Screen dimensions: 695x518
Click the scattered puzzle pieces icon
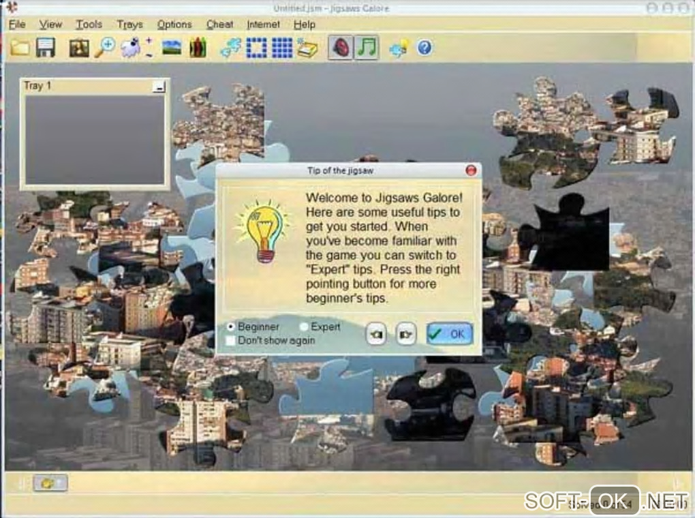pyautogui.click(x=231, y=48)
